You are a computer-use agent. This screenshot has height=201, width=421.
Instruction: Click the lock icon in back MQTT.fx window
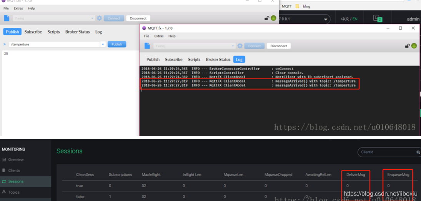(x=266, y=18)
